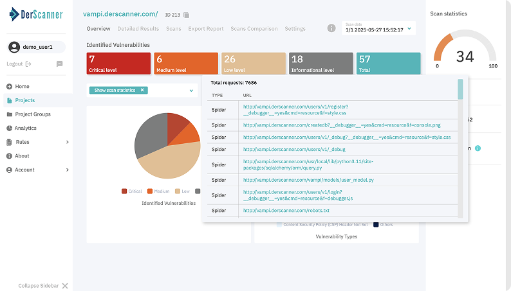511x291 pixels.
Task: Open the scan statistics selector dropdown arrow
Action: 191,91
